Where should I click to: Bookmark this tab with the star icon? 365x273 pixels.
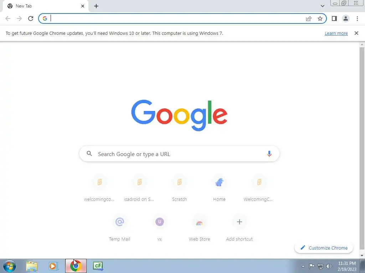coord(320,18)
